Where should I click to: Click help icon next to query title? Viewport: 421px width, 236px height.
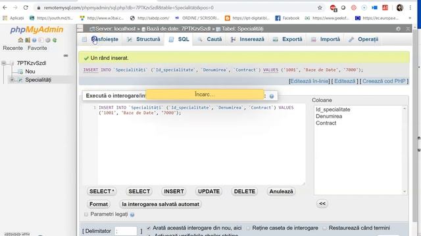[x=272, y=96]
